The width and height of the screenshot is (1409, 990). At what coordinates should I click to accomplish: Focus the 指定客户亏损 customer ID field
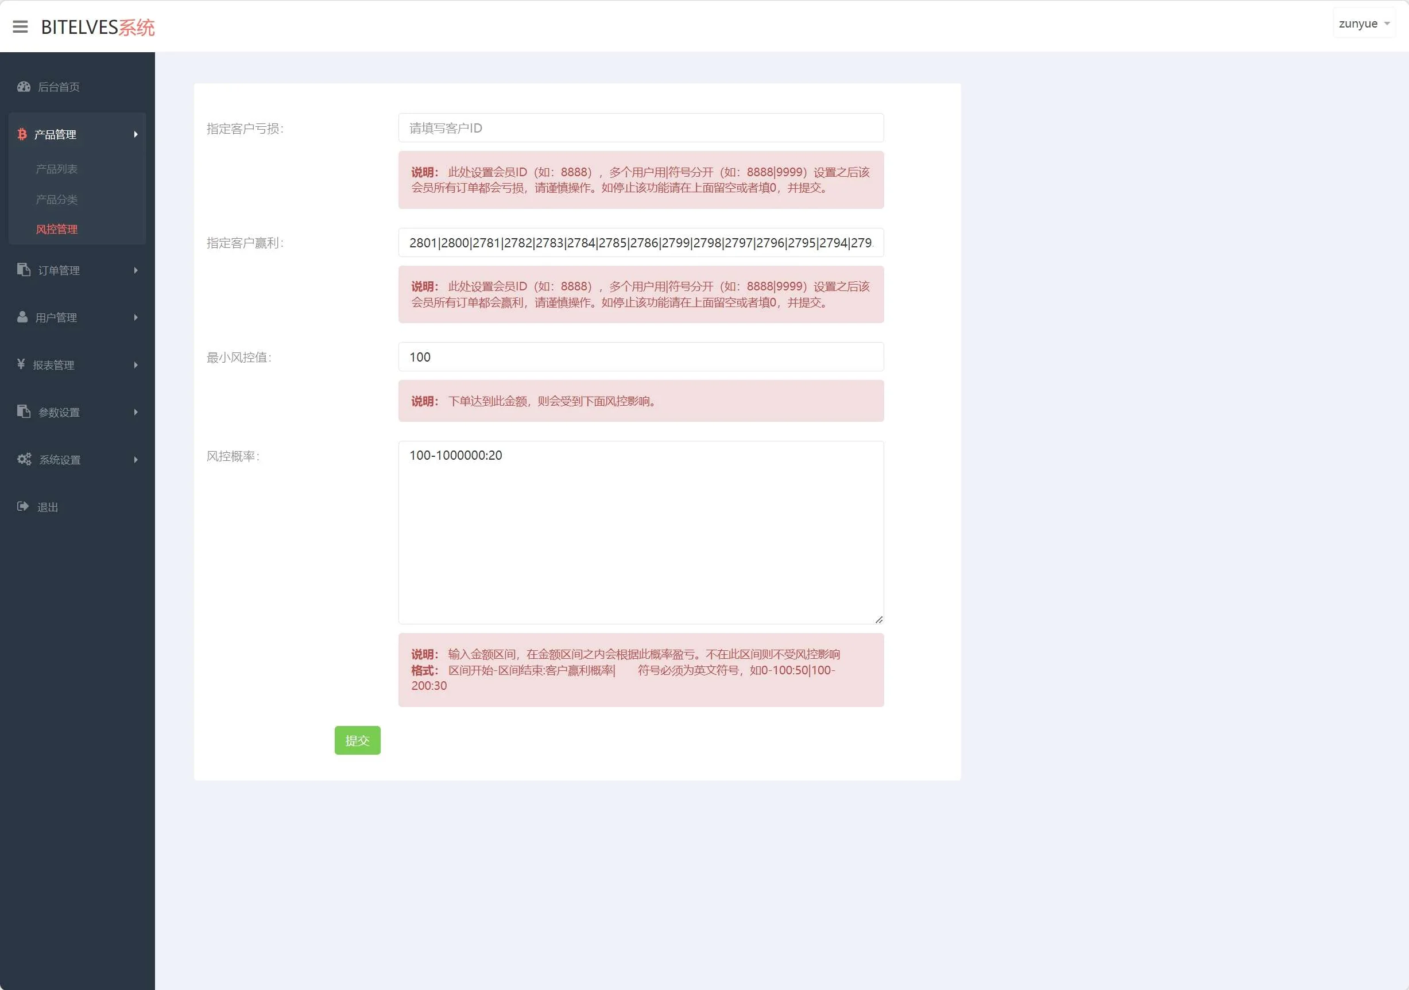tap(641, 128)
